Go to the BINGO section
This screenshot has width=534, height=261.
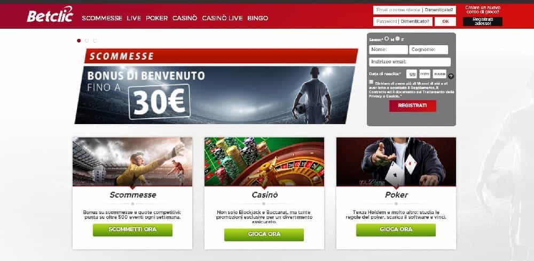pyautogui.click(x=258, y=18)
